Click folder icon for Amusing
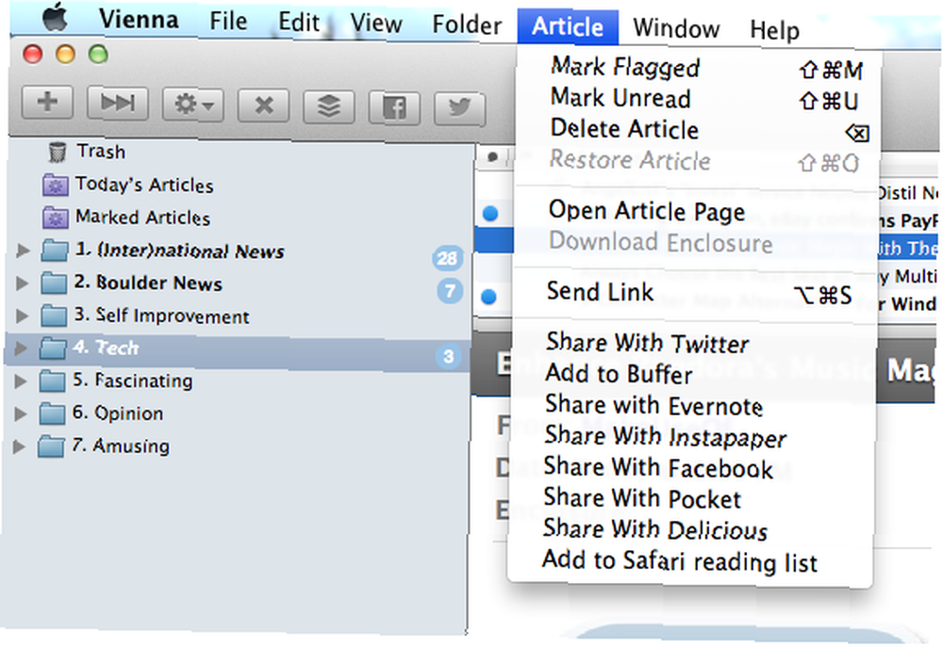This screenshot has width=943, height=647. [51, 446]
